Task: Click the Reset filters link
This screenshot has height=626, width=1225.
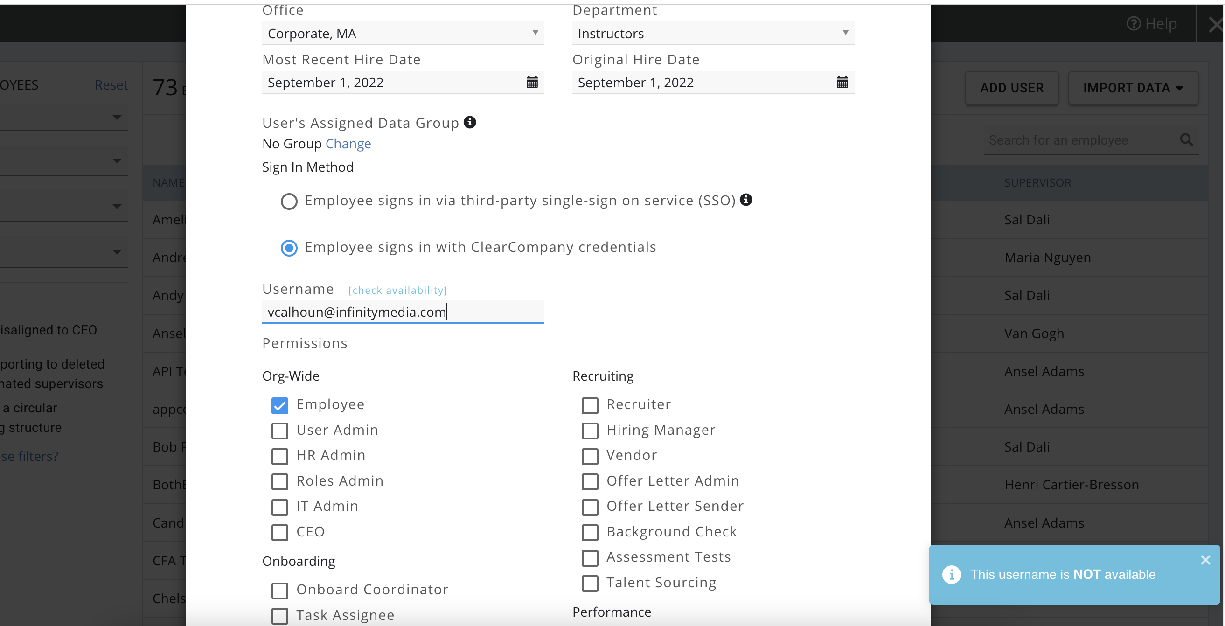Action: [111, 85]
